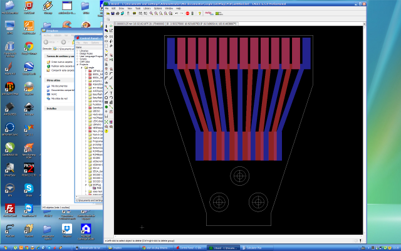Click the Save icon in EAGLE toolbar

(112, 13)
